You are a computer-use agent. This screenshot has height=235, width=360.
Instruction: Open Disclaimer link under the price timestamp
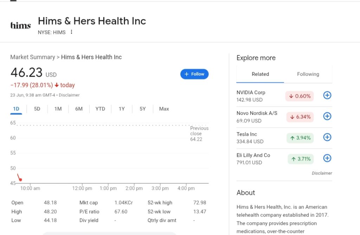(69, 95)
